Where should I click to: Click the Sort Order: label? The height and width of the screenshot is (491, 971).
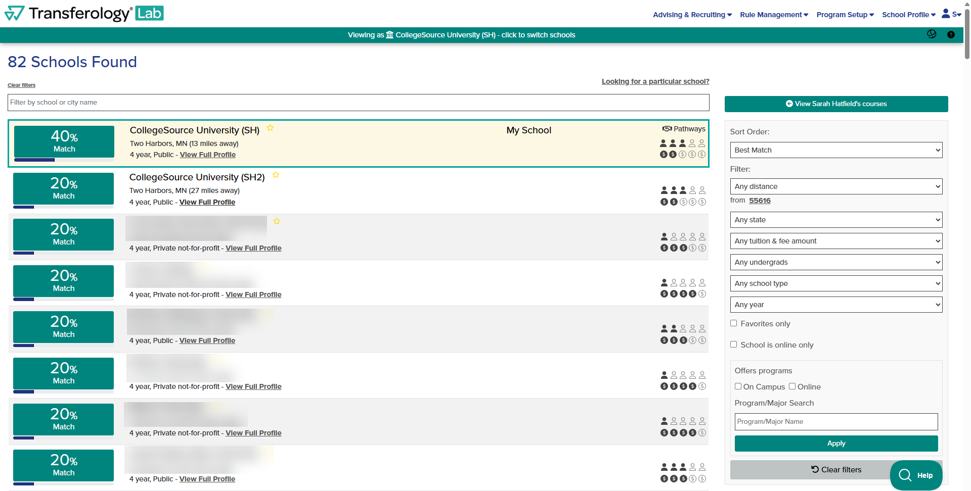coord(750,132)
